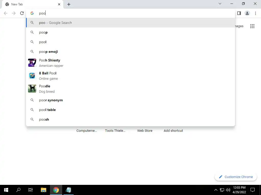The image size is (261, 195).
Task: Select the 'poosh' suggestion
Action: pyautogui.click(x=130, y=119)
